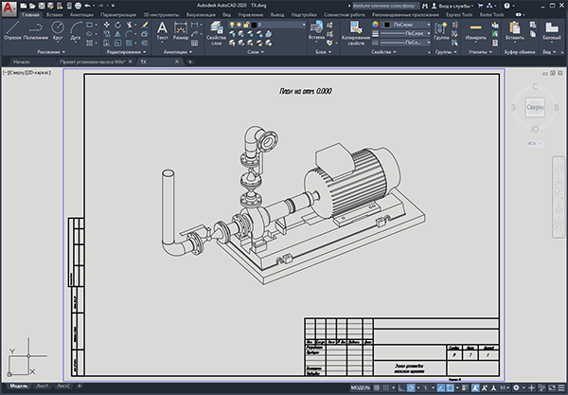Toggle grid display in status bar
This screenshot has width=568, height=395.
[x=377, y=387]
